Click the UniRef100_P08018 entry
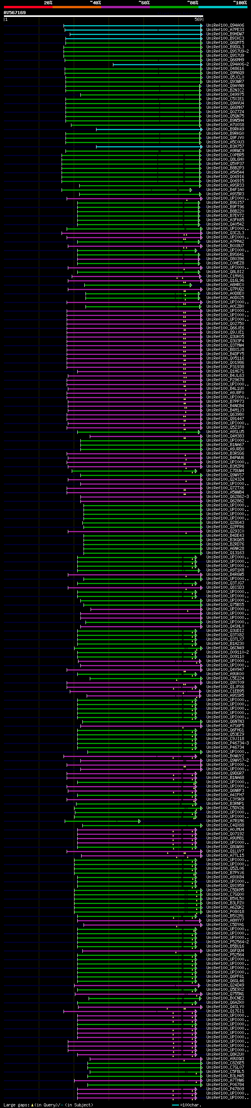 tap(225, 912)
